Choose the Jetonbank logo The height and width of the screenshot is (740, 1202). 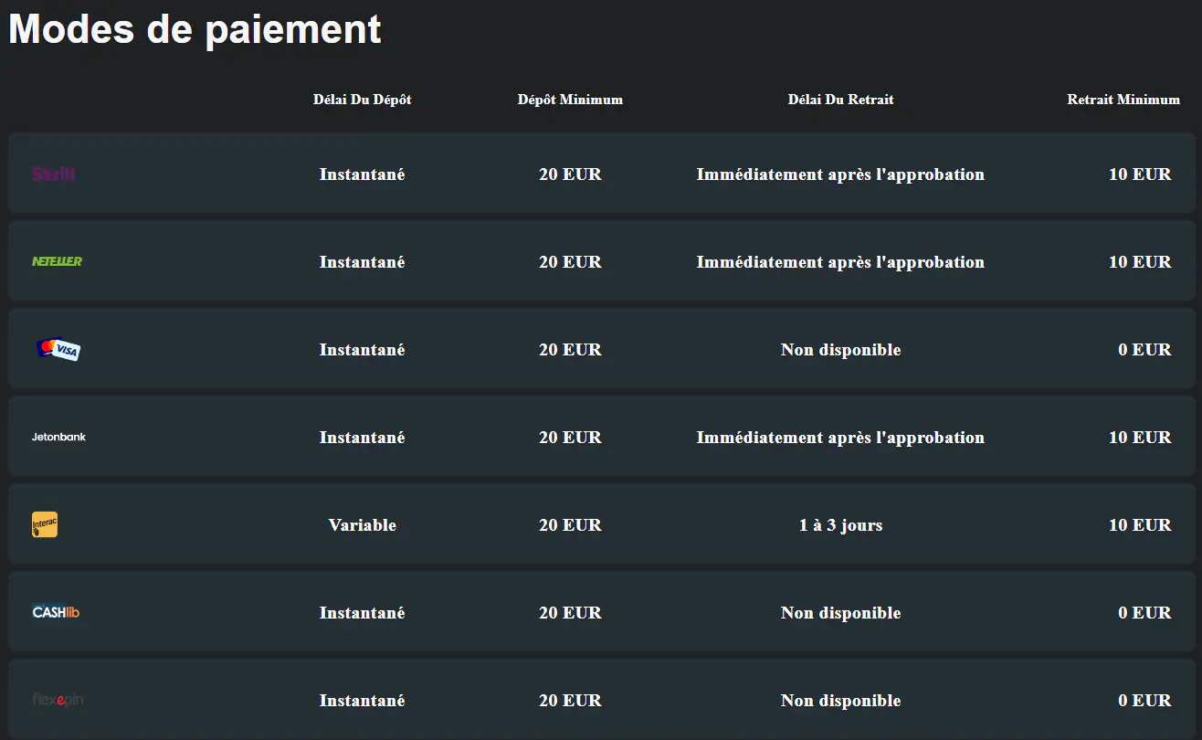[58, 437]
